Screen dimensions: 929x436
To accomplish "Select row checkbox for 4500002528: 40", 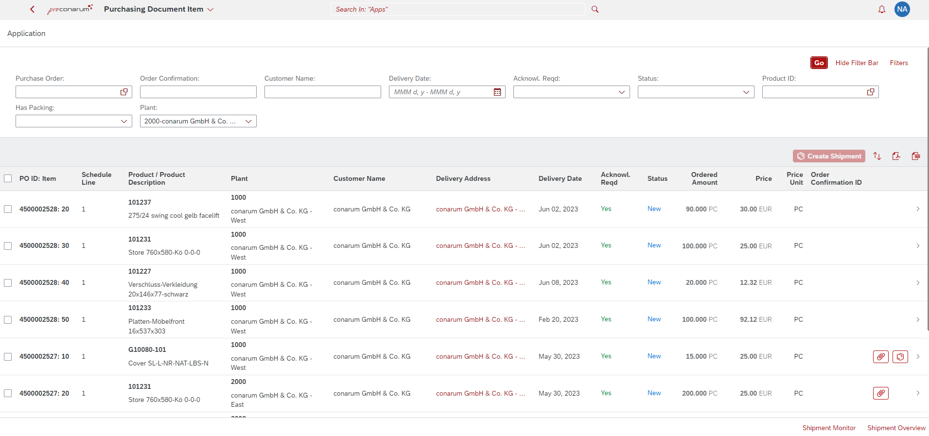I will pos(8,283).
